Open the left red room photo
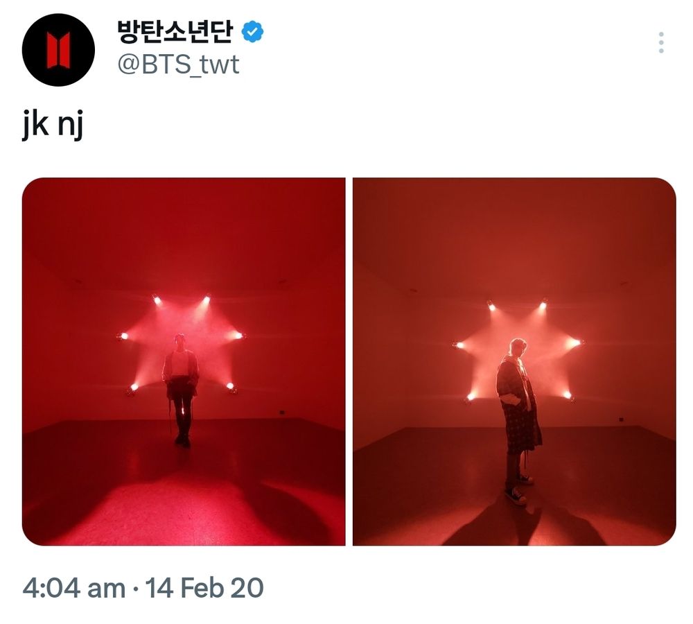This screenshot has width=693, height=624. click(184, 362)
